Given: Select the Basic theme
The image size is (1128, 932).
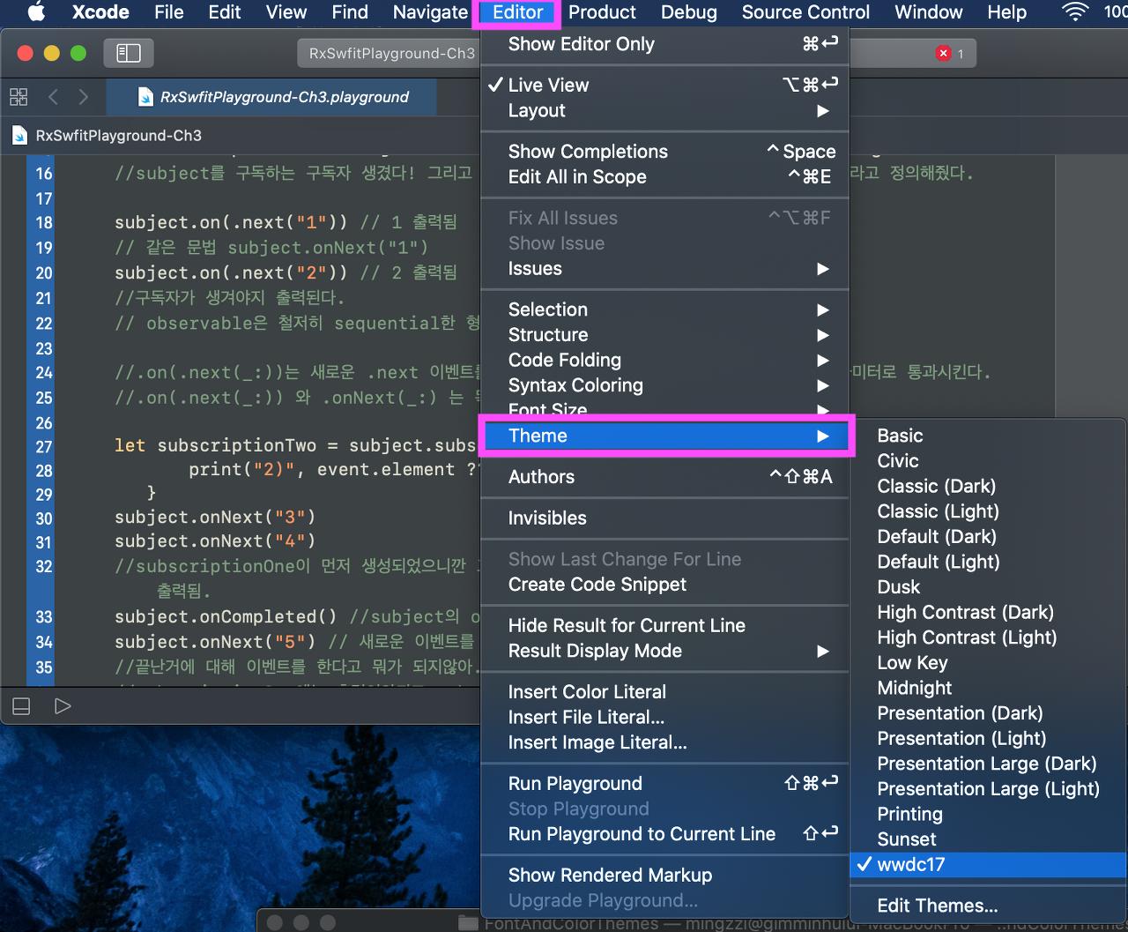Looking at the screenshot, I should click(988, 436).
